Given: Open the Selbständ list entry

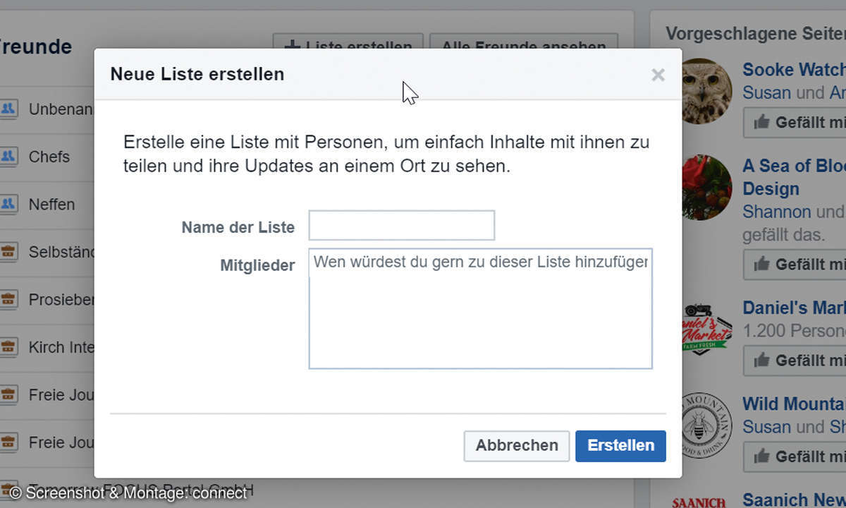Looking at the screenshot, I should pyautogui.click(x=61, y=253).
